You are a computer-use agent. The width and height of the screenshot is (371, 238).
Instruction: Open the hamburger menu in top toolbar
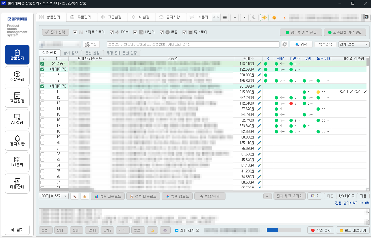(225, 18)
